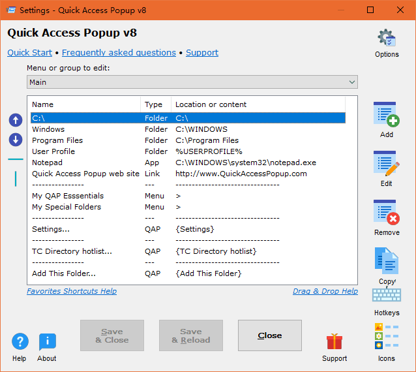Select the My QAP Essentials menu row

(68, 196)
